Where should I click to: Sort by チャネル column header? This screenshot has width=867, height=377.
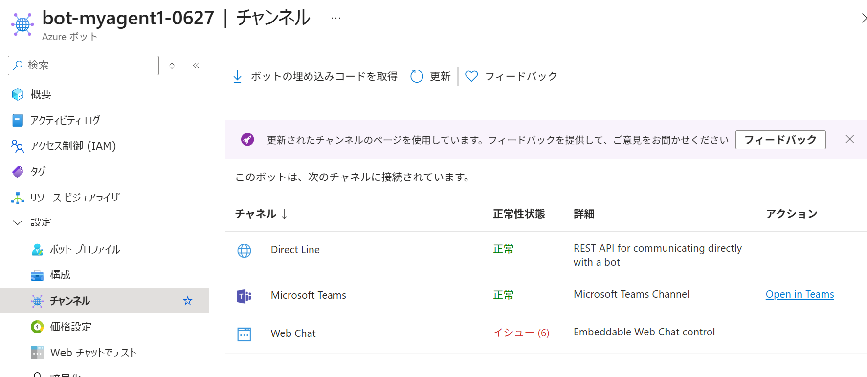256,214
